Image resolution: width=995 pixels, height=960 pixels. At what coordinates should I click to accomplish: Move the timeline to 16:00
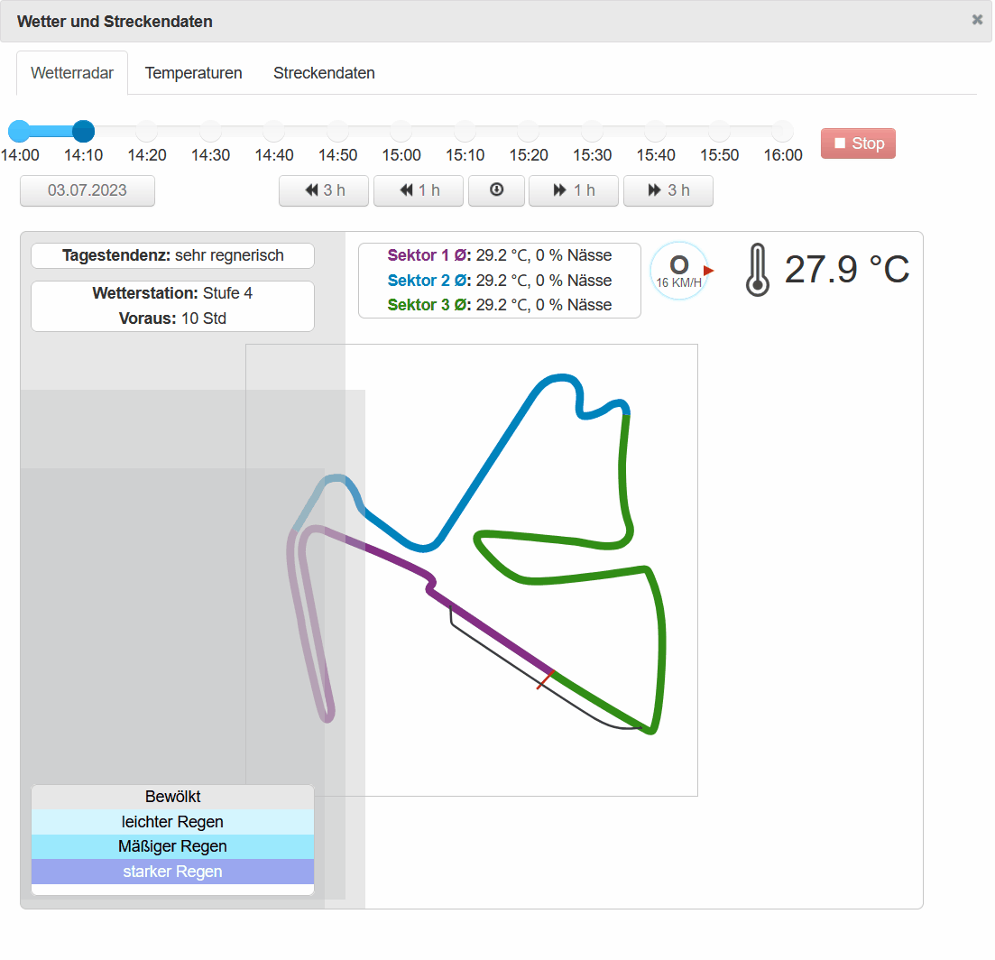coord(782,132)
